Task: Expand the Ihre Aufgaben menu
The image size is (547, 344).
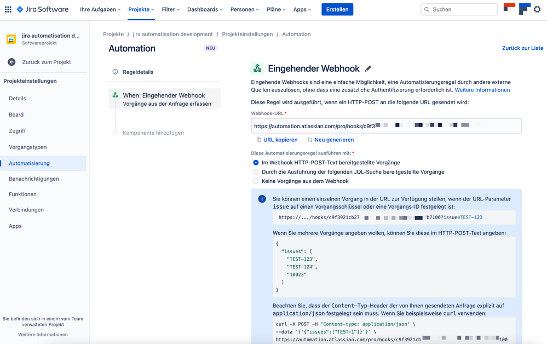Action: [x=100, y=9]
